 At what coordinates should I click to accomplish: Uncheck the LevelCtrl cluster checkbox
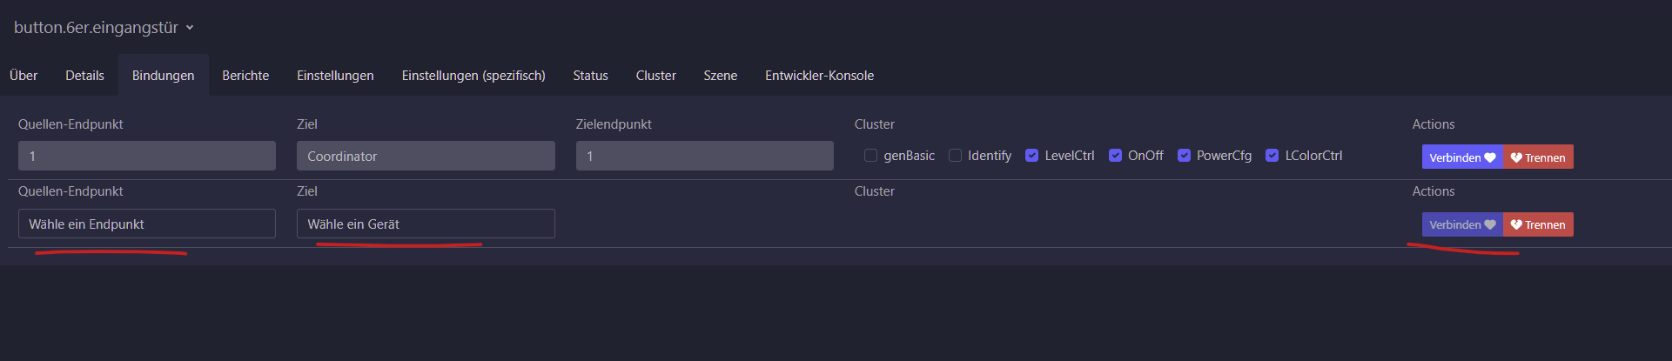coord(1031,156)
